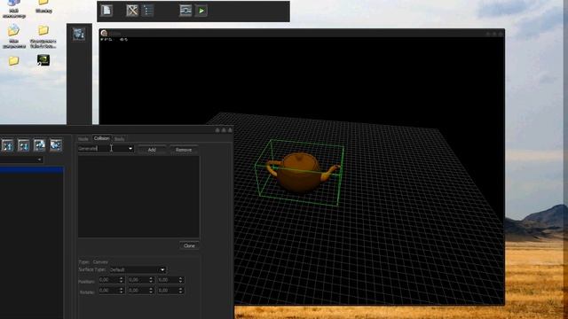568x319 pixels.
Task: Select the desktop folder left of NVIDIA shortcut
Action: (14, 61)
